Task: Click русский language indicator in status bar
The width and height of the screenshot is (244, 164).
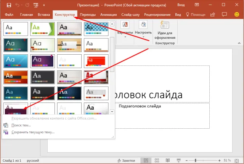Action: [33, 161]
